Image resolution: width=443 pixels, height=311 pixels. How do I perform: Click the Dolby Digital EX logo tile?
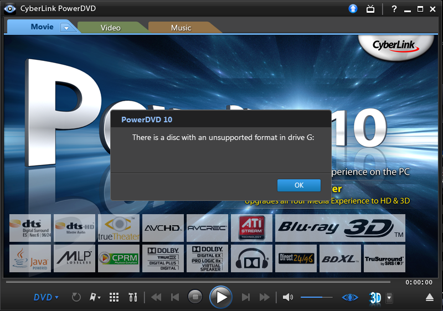(x=207, y=258)
